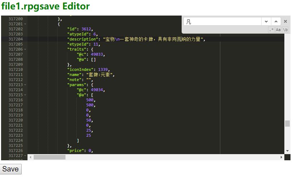Screen dimensions: 301x178
Task: Click the "description" key
Action: coord(83,39)
